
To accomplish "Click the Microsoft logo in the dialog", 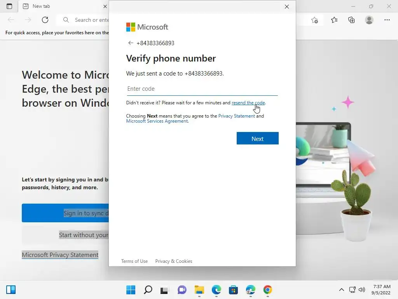I will 147,27.
